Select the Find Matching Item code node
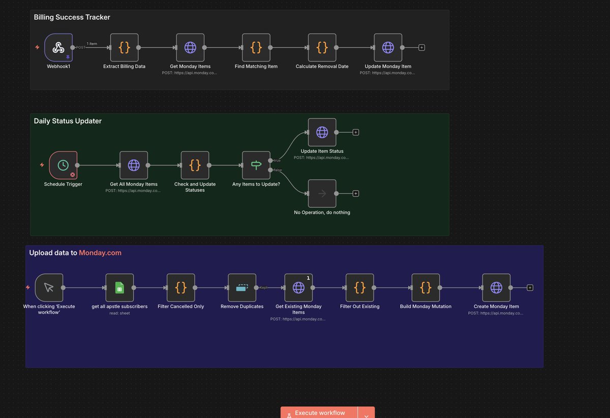 [256, 47]
